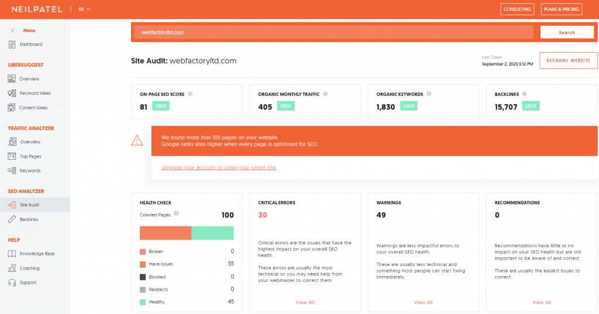Open Keyword Ideas in sidebar

[x=35, y=93]
